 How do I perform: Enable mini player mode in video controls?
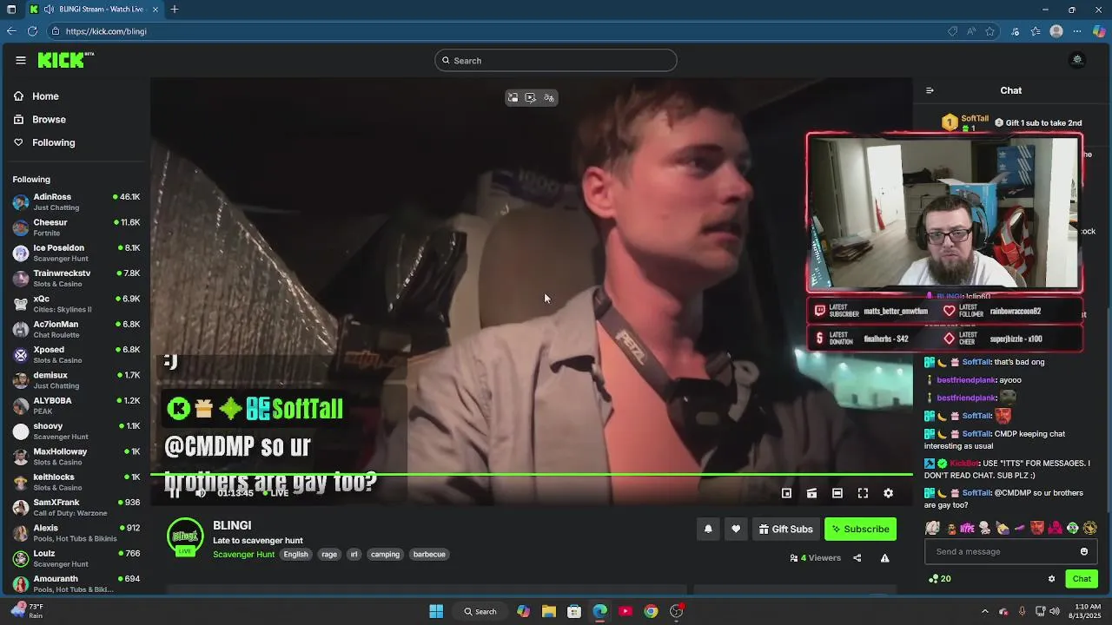click(786, 493)
